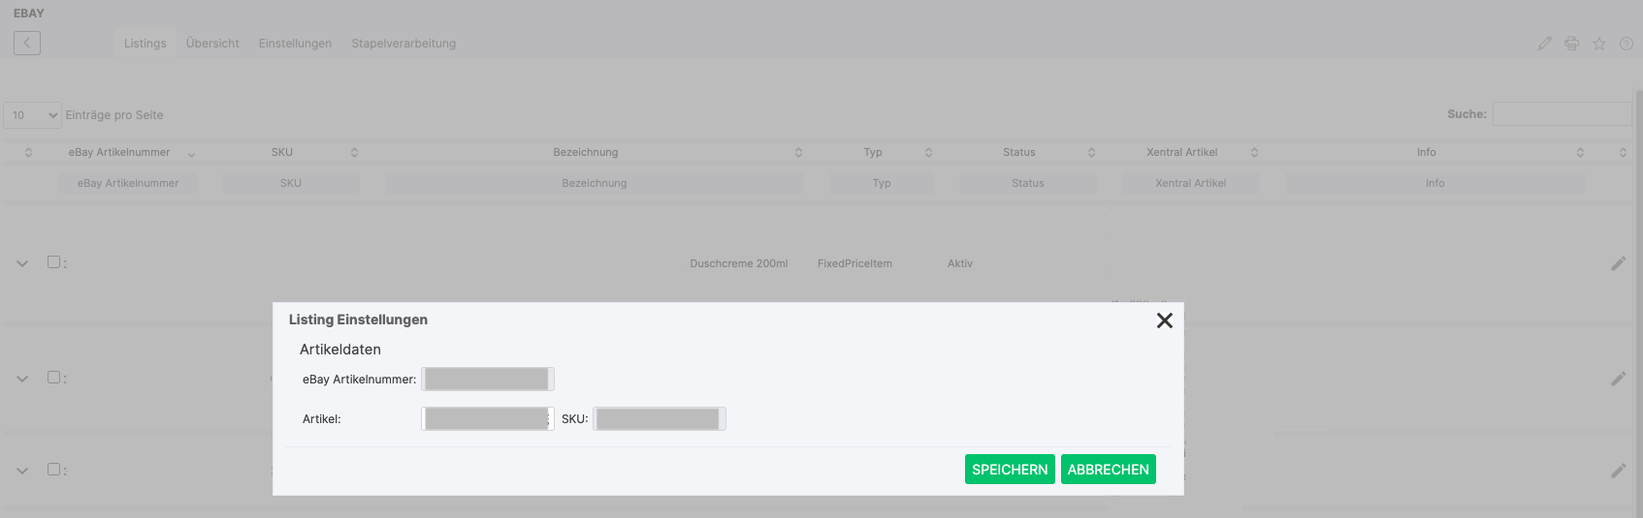The width and height of the screenshot is (1643, 518).
Task: Sort by the Bezeichnung column arrows
Action: pos(798,153)
